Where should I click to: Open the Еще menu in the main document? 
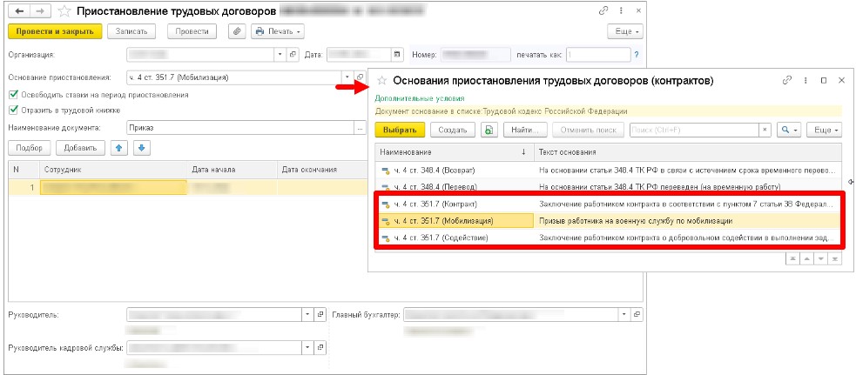click(625, 31)
